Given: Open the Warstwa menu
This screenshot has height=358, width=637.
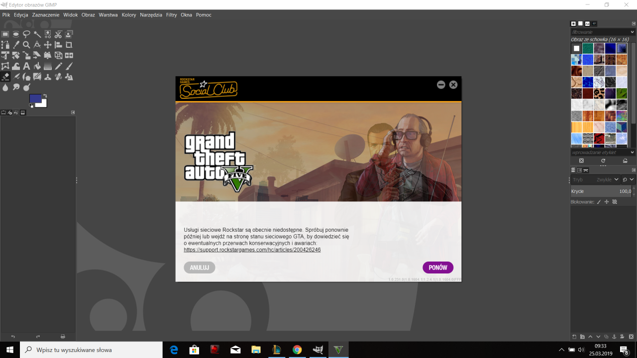Looking at the screenshot, I should [108, 15].
